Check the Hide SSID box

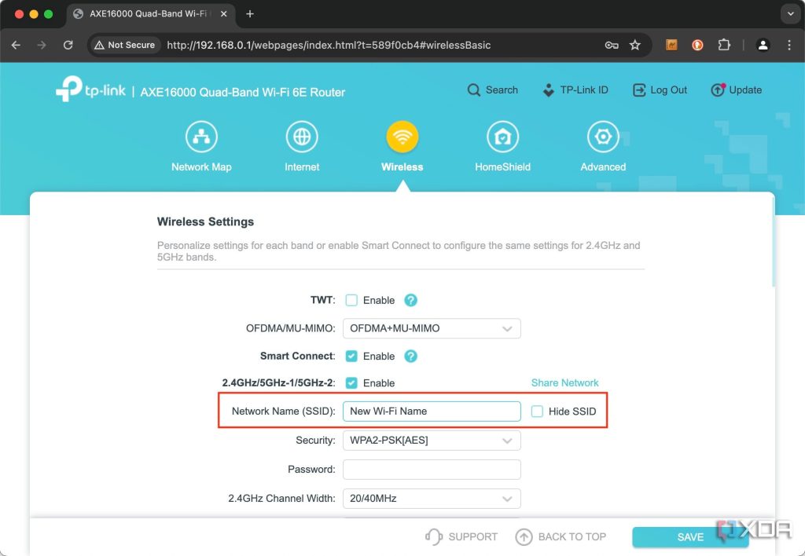[537, 412]
